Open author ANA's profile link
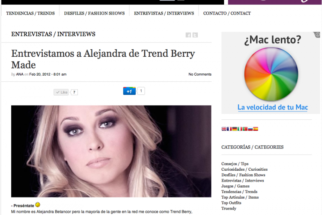This screenshot has width=322, height=215. 20,74
